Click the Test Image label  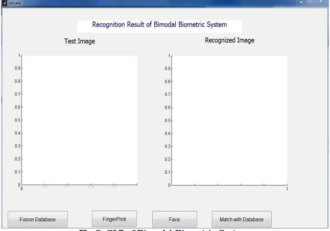[x=80, y=41]
